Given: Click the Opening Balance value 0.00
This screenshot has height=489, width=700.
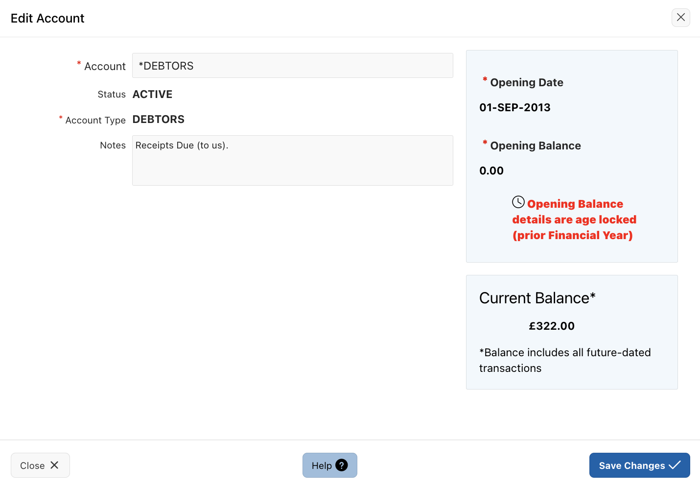Looking at the screenshot, I should pos(491,171).
